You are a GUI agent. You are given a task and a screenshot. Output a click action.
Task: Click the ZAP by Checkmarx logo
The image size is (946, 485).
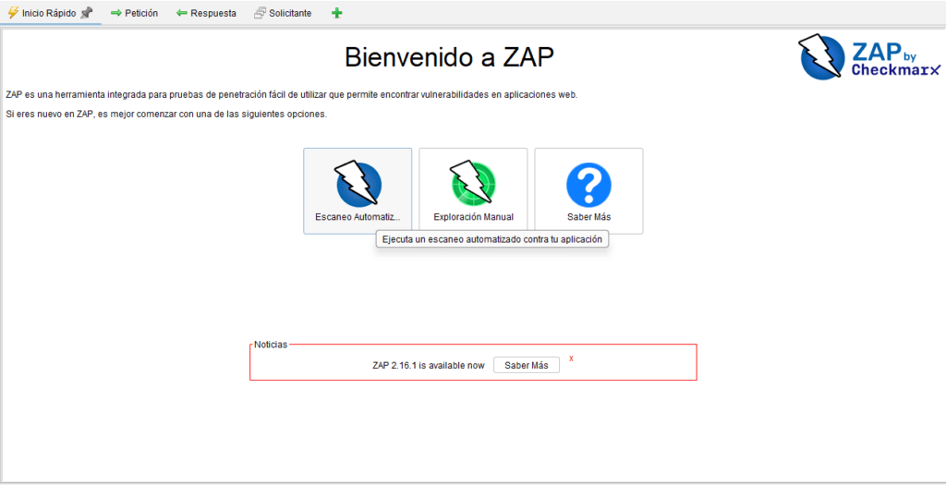pyautogui.click(x=868, y=57)
